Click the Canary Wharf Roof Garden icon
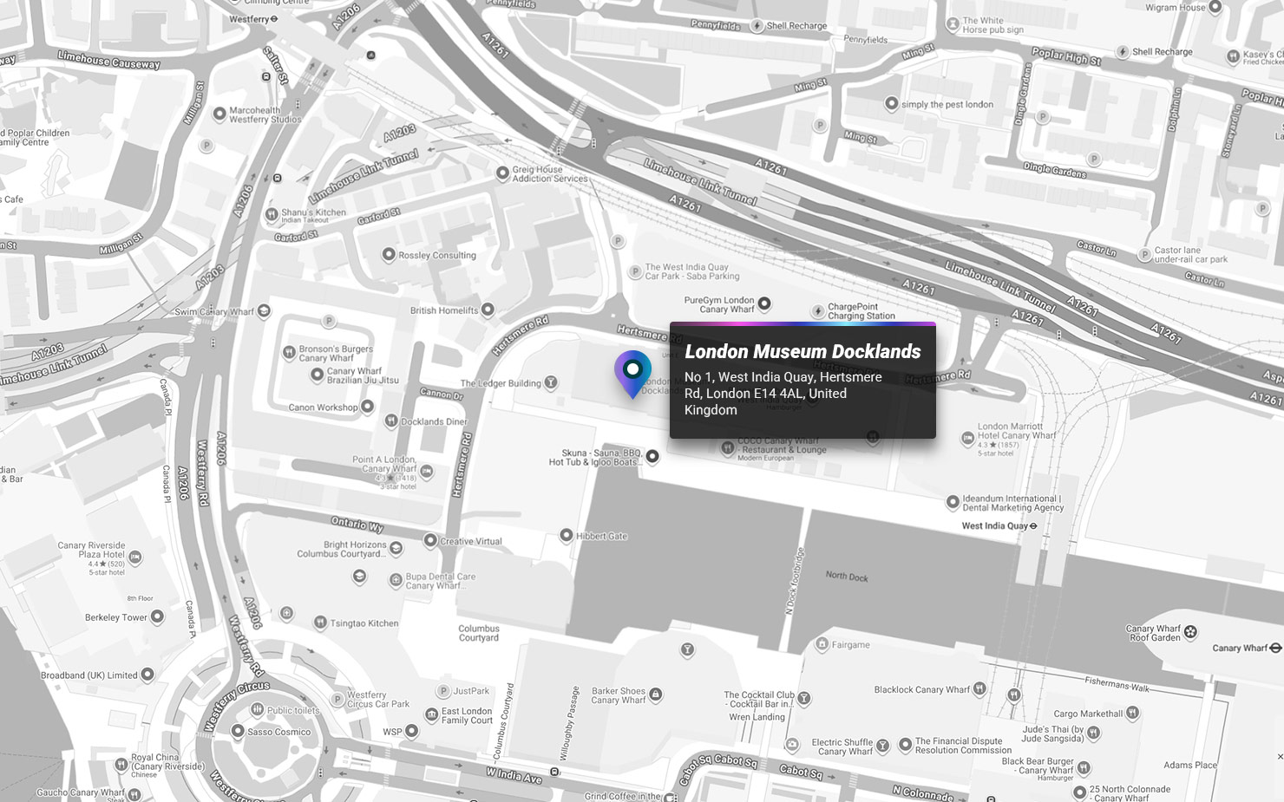The width and height of the screenshot is (1284, 802). pyautogui.click(x=1191, y=632)
